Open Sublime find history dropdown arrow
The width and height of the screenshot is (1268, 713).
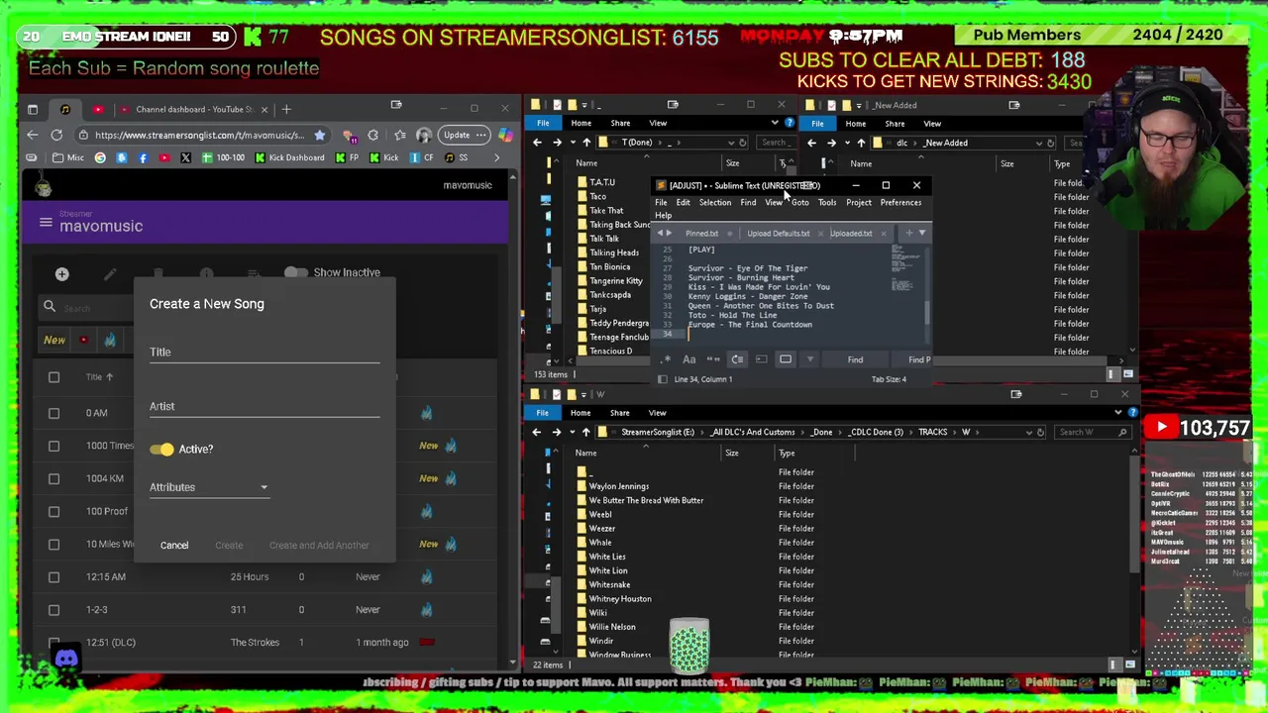pyautogui.click(x=809, y=359)
